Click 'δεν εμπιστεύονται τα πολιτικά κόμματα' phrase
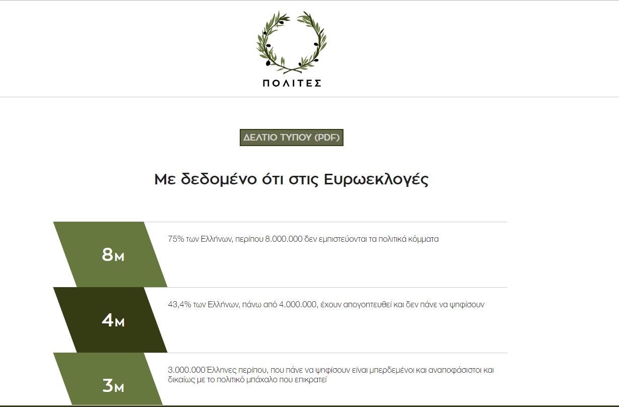 click(372, 239)
